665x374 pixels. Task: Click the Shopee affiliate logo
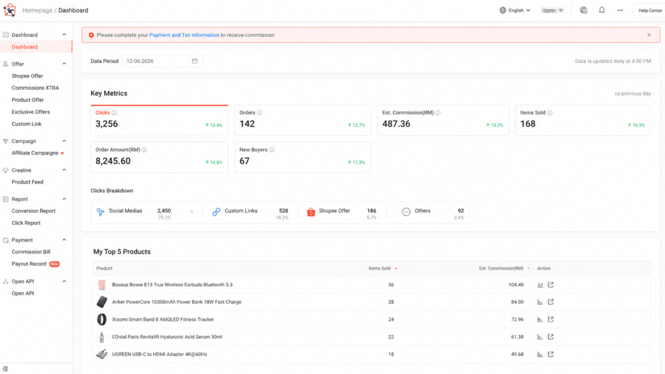[x=9, y=10]
